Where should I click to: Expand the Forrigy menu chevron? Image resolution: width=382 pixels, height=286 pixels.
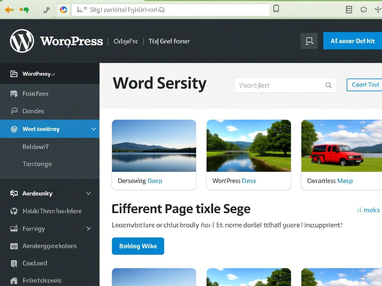89,229
